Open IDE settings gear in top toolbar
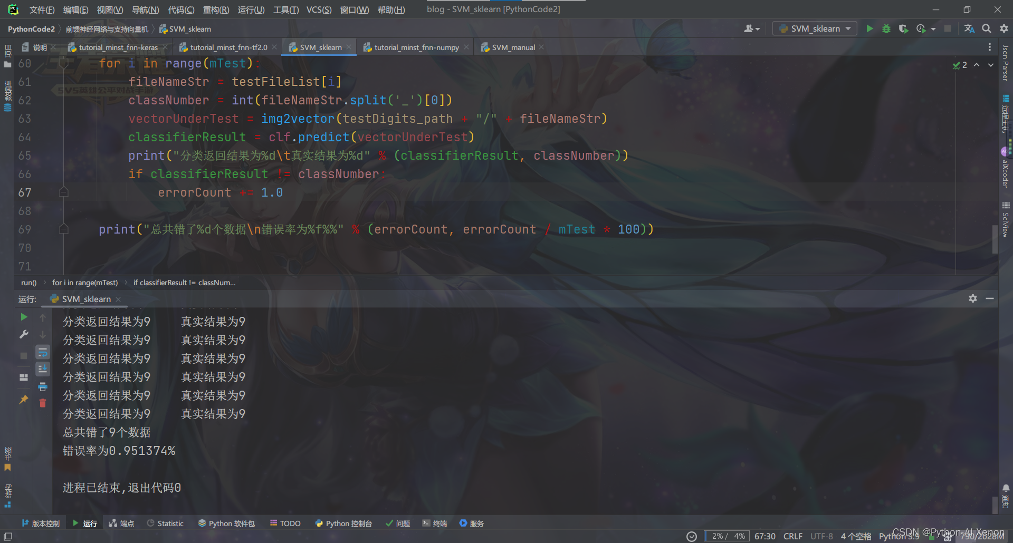The height and width of the screenshot is (543, 1013). [x=1004, y=28]
